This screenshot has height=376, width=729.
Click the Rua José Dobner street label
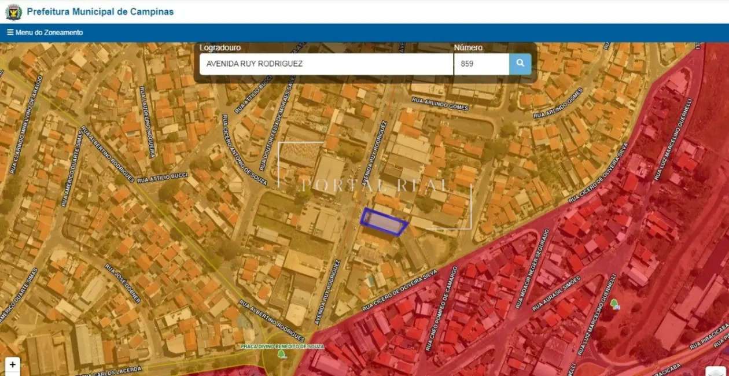click(x=123, y=283)
